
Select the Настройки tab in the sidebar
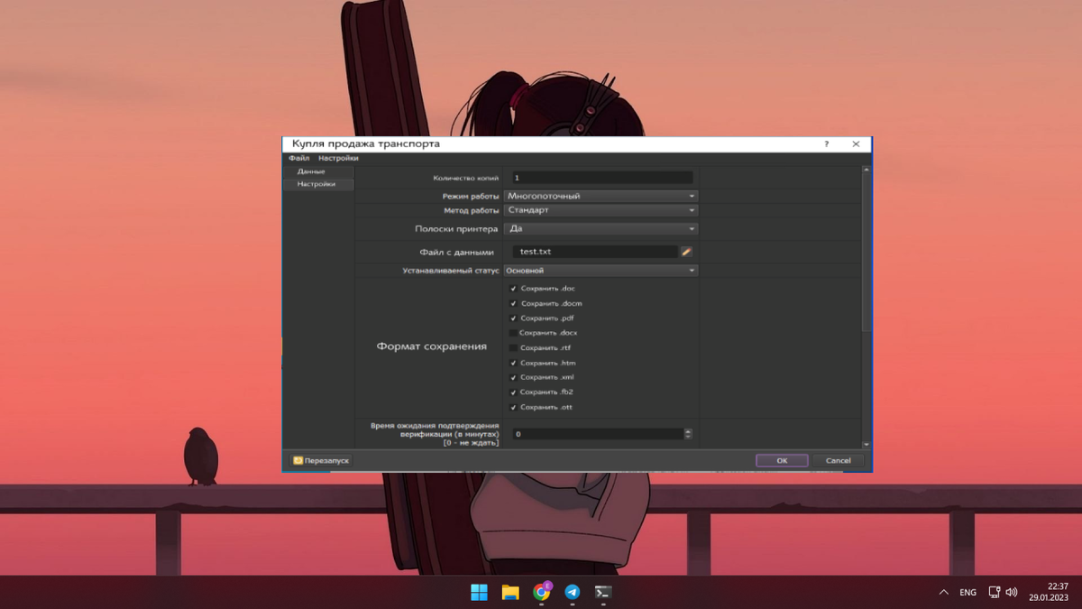click(x=318, y=184)
